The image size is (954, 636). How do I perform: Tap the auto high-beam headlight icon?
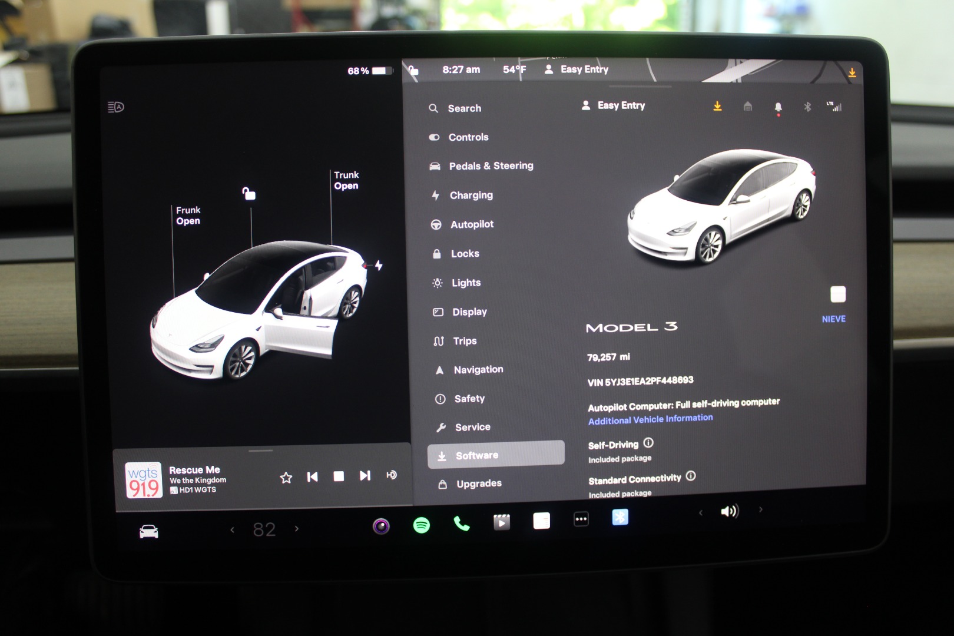coord(115,107)
